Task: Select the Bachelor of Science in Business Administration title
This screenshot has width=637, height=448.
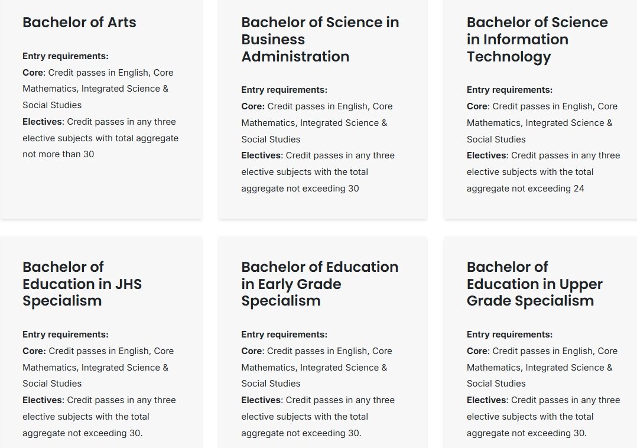Action: coord(320,40)
